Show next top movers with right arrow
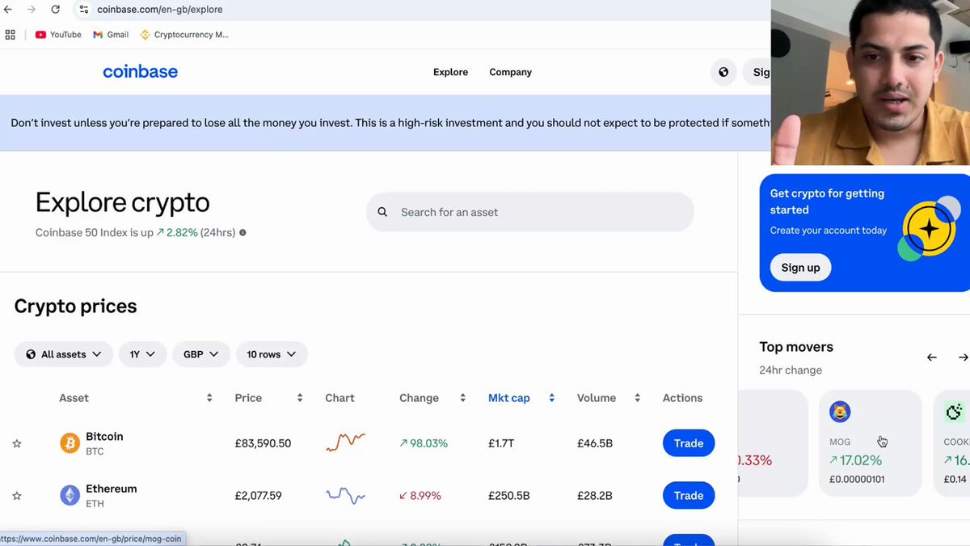The width and height of the screenshot is (970, 546). [x=963, y=357]
